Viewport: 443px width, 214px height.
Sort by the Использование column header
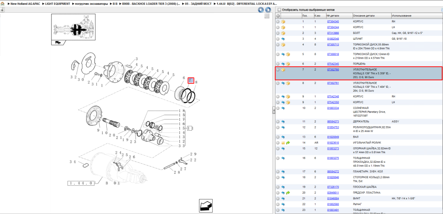click(x=417, y=16)
